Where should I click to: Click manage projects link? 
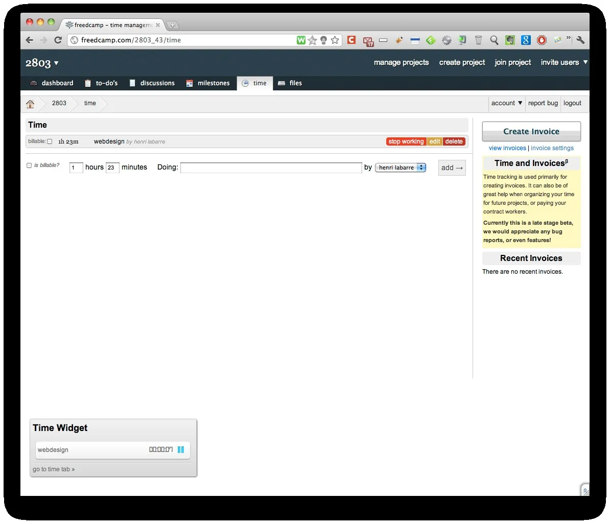pos(401,62)
